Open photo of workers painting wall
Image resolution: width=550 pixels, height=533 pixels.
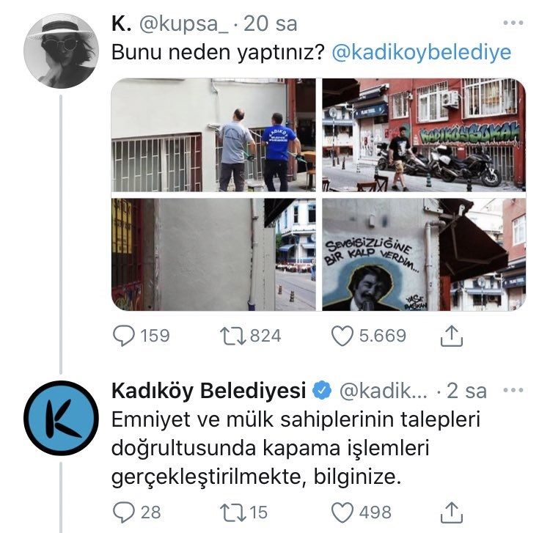[x=213, y=135]
